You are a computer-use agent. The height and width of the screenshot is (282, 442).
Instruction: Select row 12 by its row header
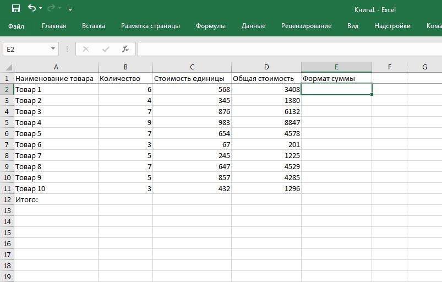click(x=7, y=199)
